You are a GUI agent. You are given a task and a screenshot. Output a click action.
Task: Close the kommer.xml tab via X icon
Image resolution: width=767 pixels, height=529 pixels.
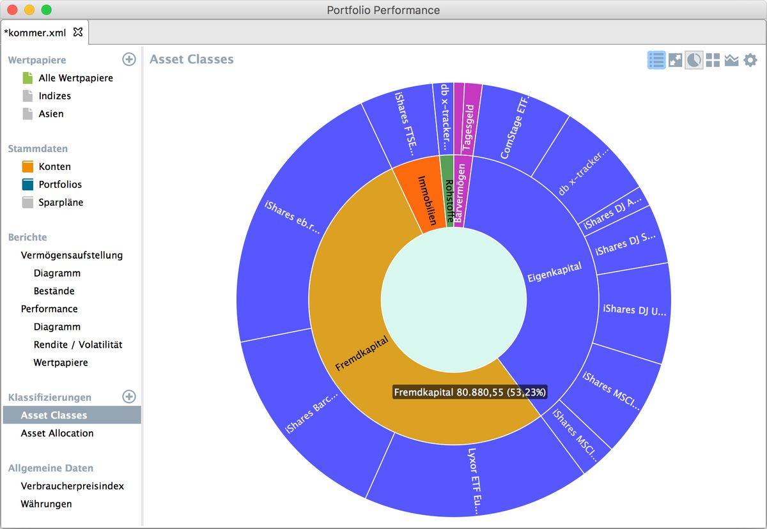click(78, 32)
